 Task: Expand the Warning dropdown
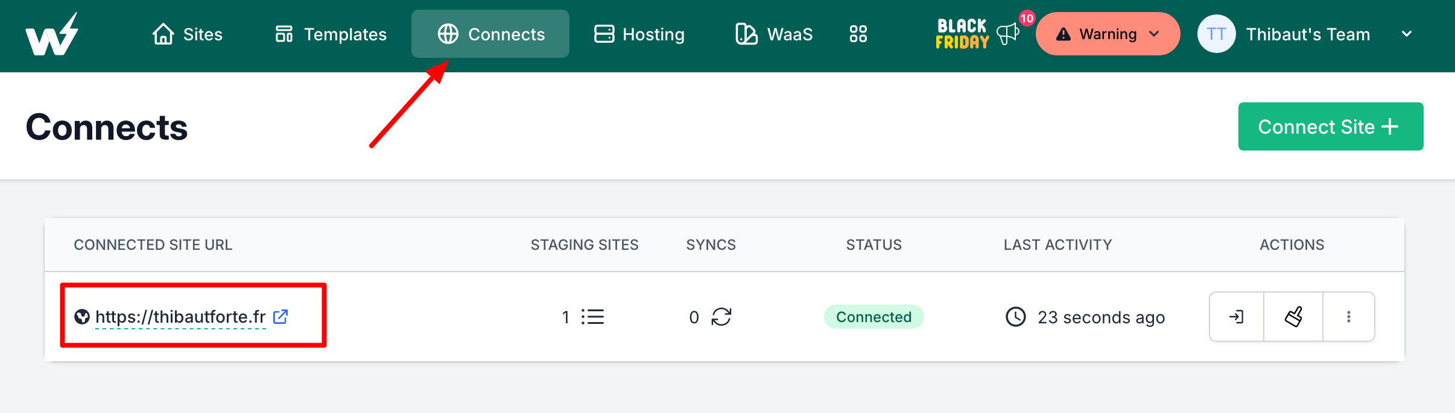1108,34
